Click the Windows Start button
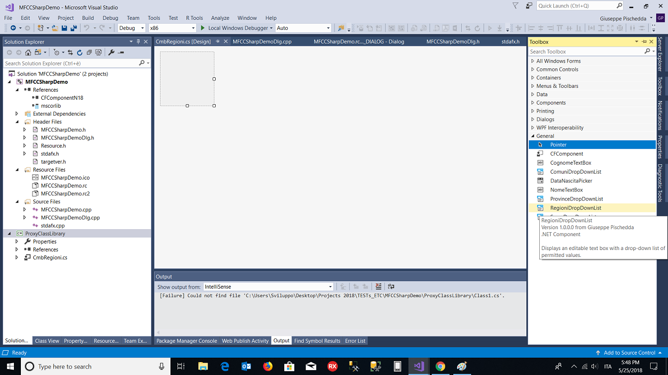 pyautogui.click(x=10, y=367)
